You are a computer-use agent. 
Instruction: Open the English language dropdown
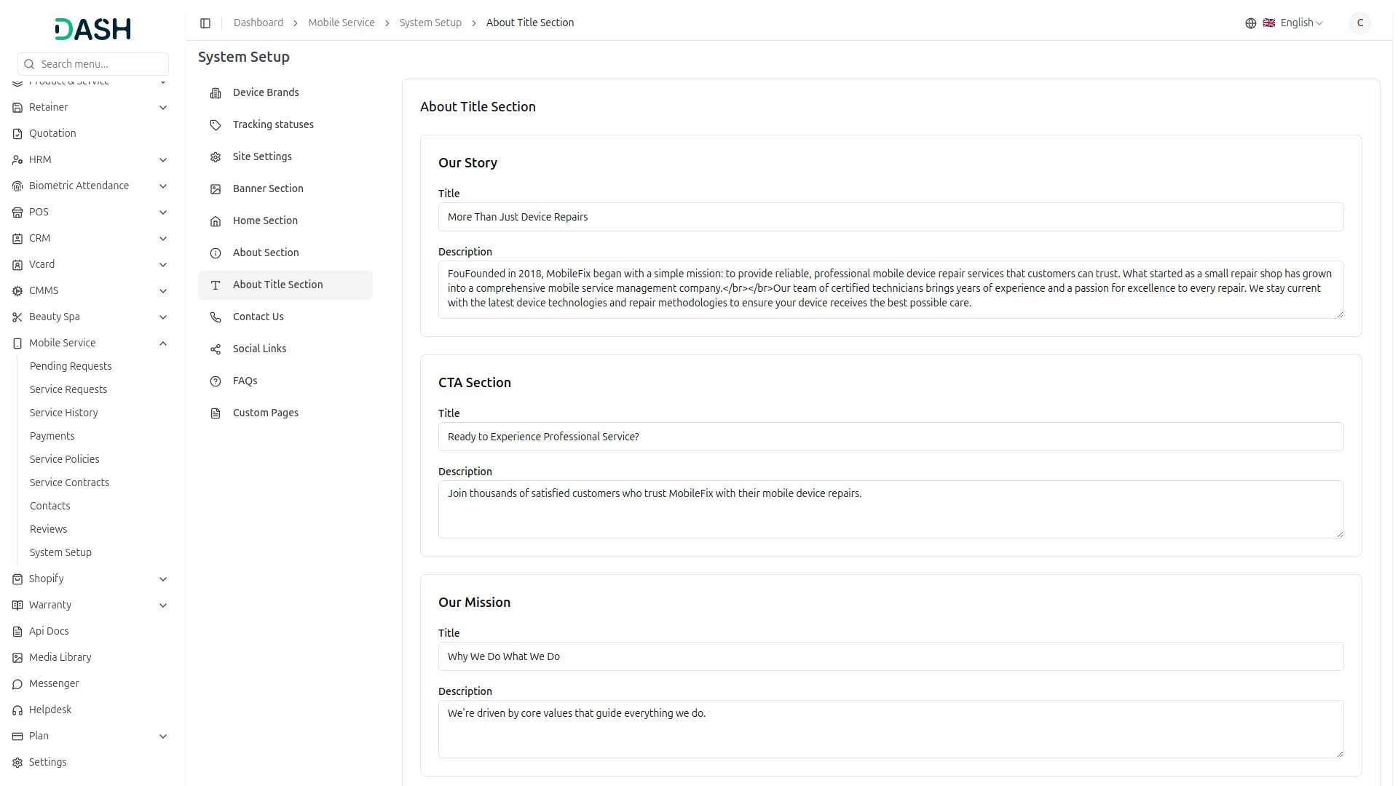(x=1296, y=23)
